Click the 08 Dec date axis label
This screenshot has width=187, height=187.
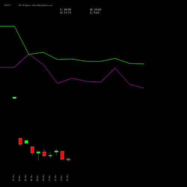click(x=31, y=178)
